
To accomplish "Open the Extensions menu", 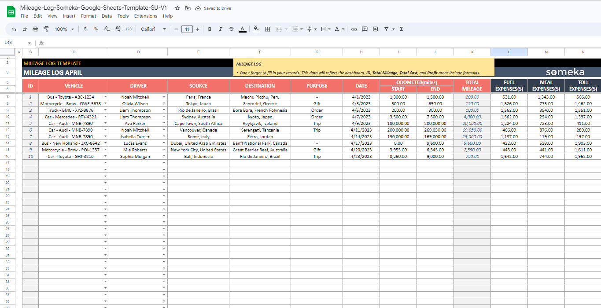I will click(x=145, y=16).
